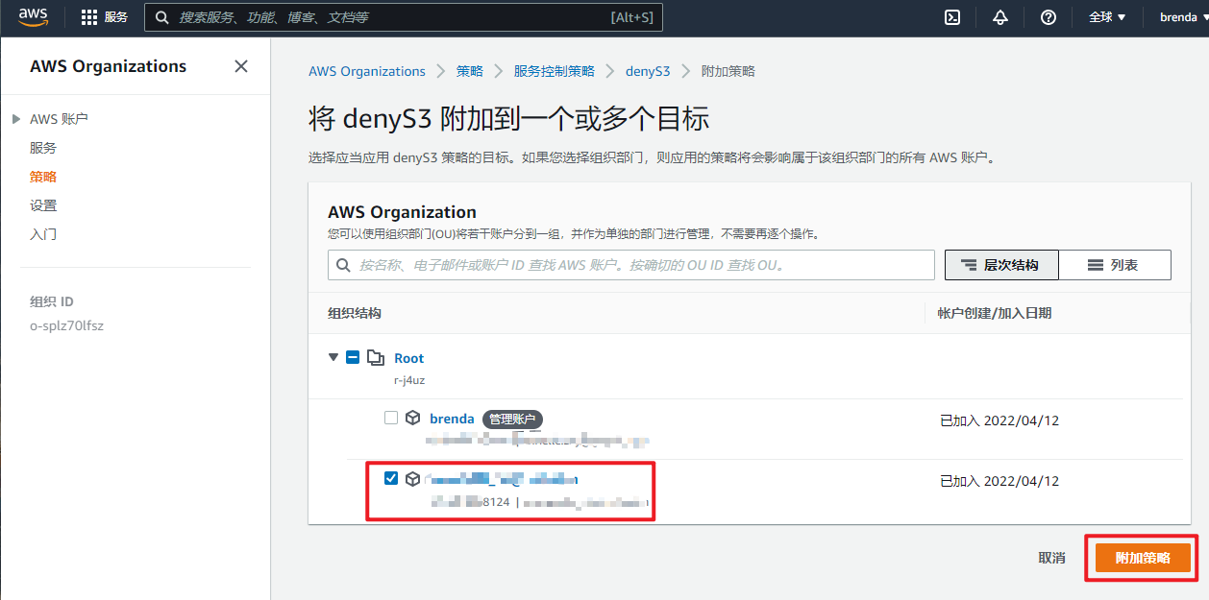Viewport: 1209px width, 600px height.
Task: Click the Root link in the tree
Action: pyautogui.click(x=408, y=358)
